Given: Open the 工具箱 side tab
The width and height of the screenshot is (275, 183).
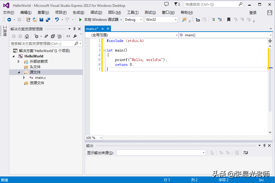Looking at the screenshot, I should click(x=5, y=31).
